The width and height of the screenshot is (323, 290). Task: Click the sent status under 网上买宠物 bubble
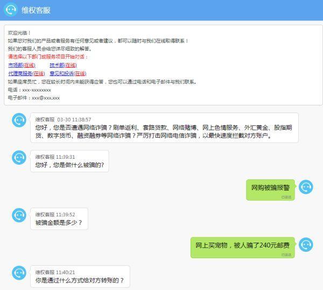pyautogui.click(x=286, y=255)
